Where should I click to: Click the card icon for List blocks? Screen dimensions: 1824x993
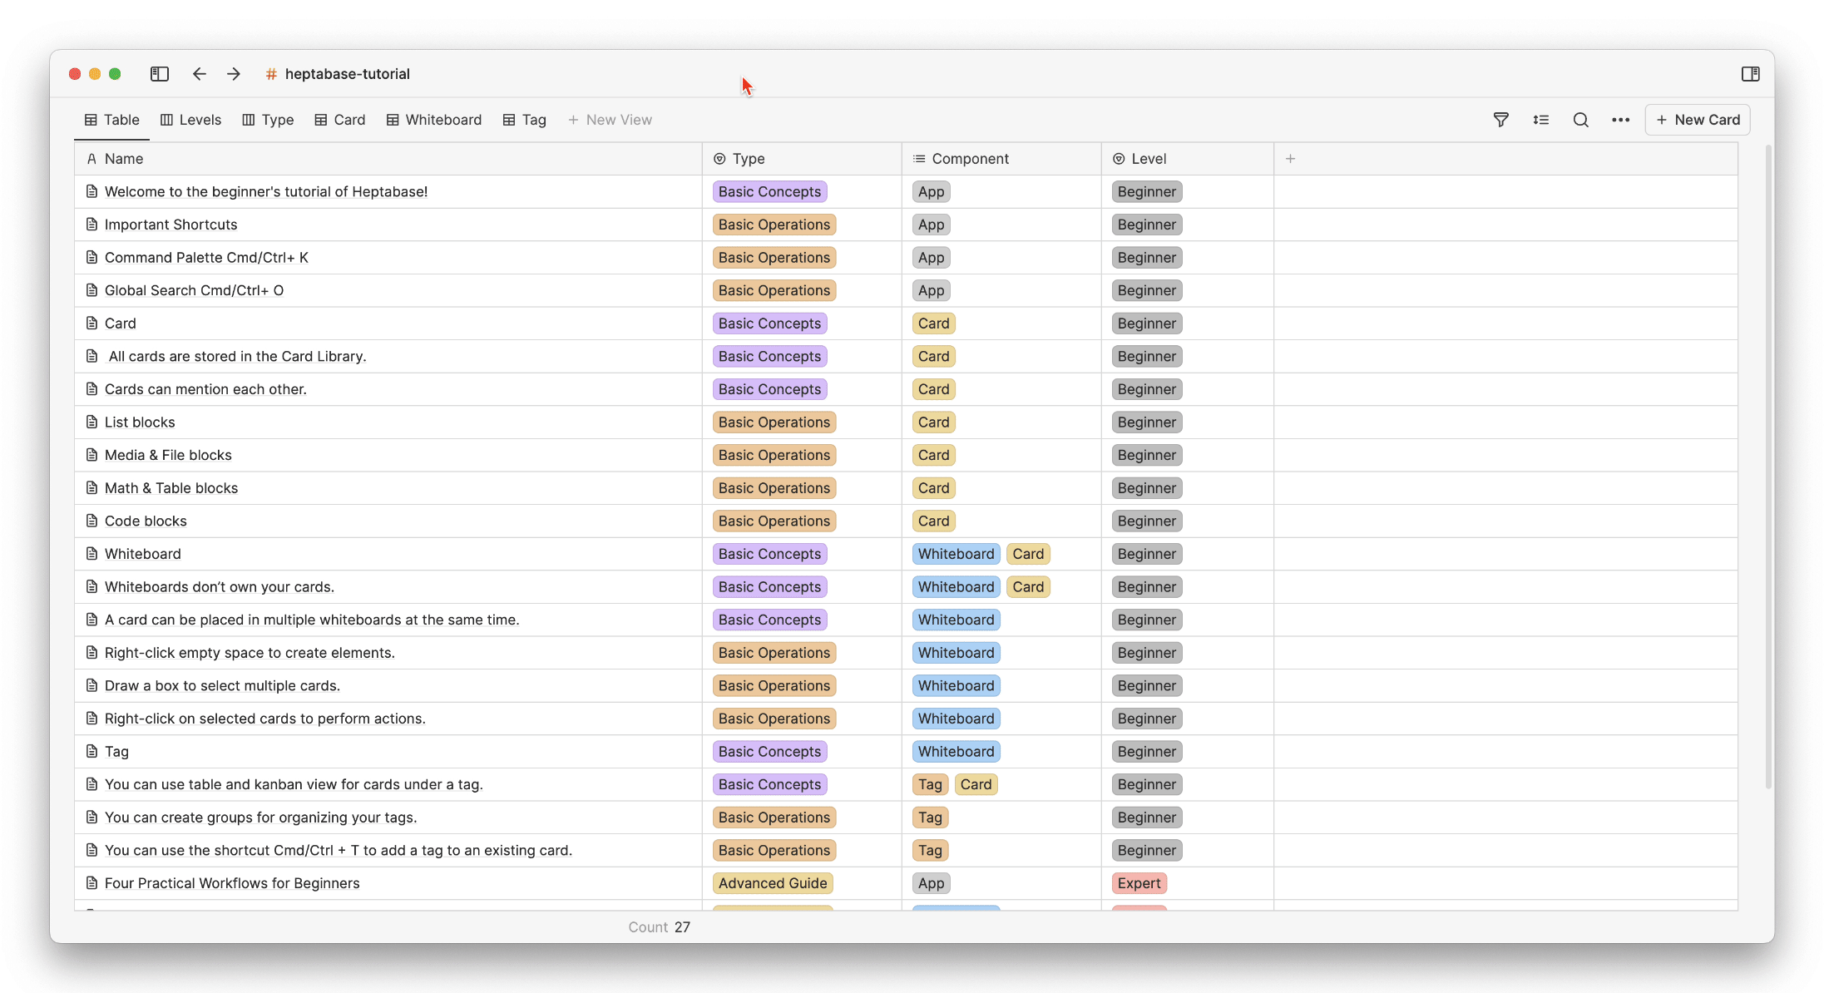92,422
